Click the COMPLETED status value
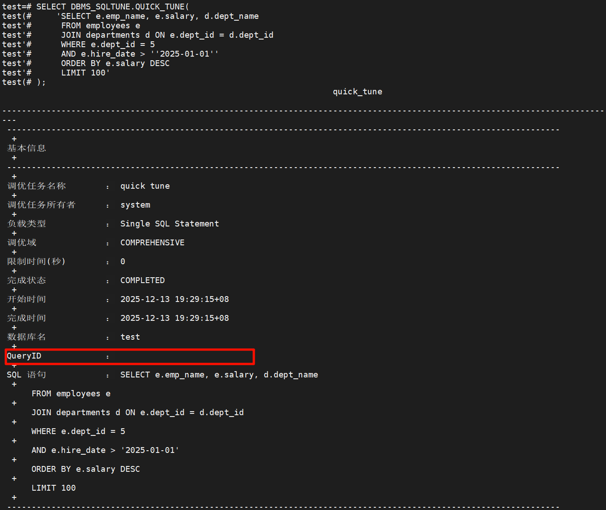606x510 pixels. click(x=142, y=280)
